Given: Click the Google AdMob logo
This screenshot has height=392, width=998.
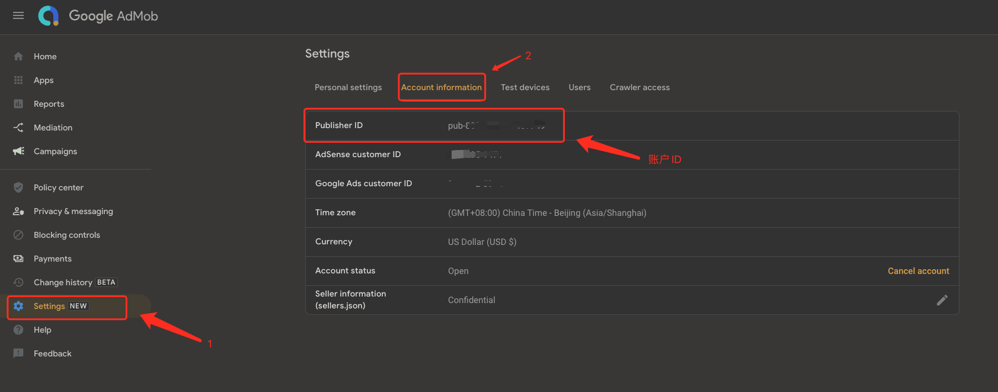Looking at the screenshot, I should click(49, 16).
